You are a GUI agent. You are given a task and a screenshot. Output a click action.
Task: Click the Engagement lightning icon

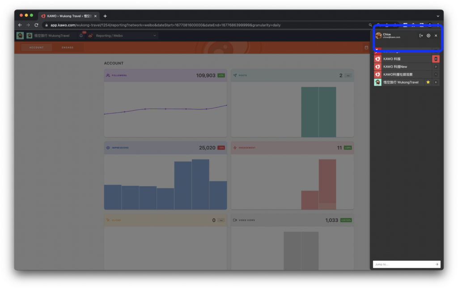click(x=235, y=148)
